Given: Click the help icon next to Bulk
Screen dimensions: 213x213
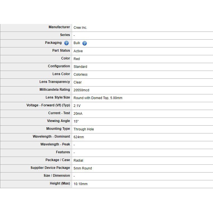Looking at the screenshot, I should pos(85,43).
